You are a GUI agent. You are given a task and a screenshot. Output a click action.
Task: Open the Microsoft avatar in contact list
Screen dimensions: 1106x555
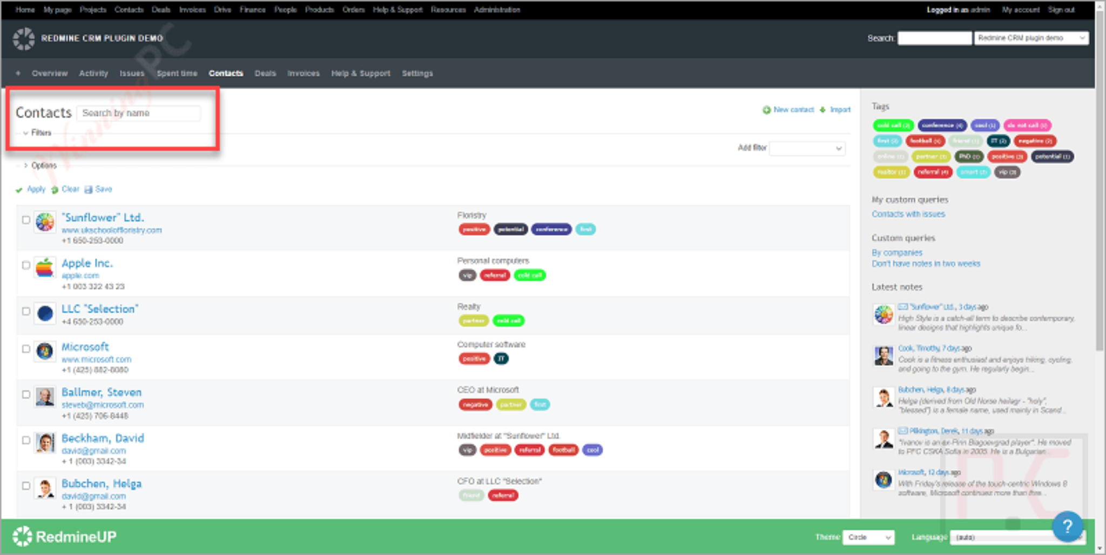45,351
